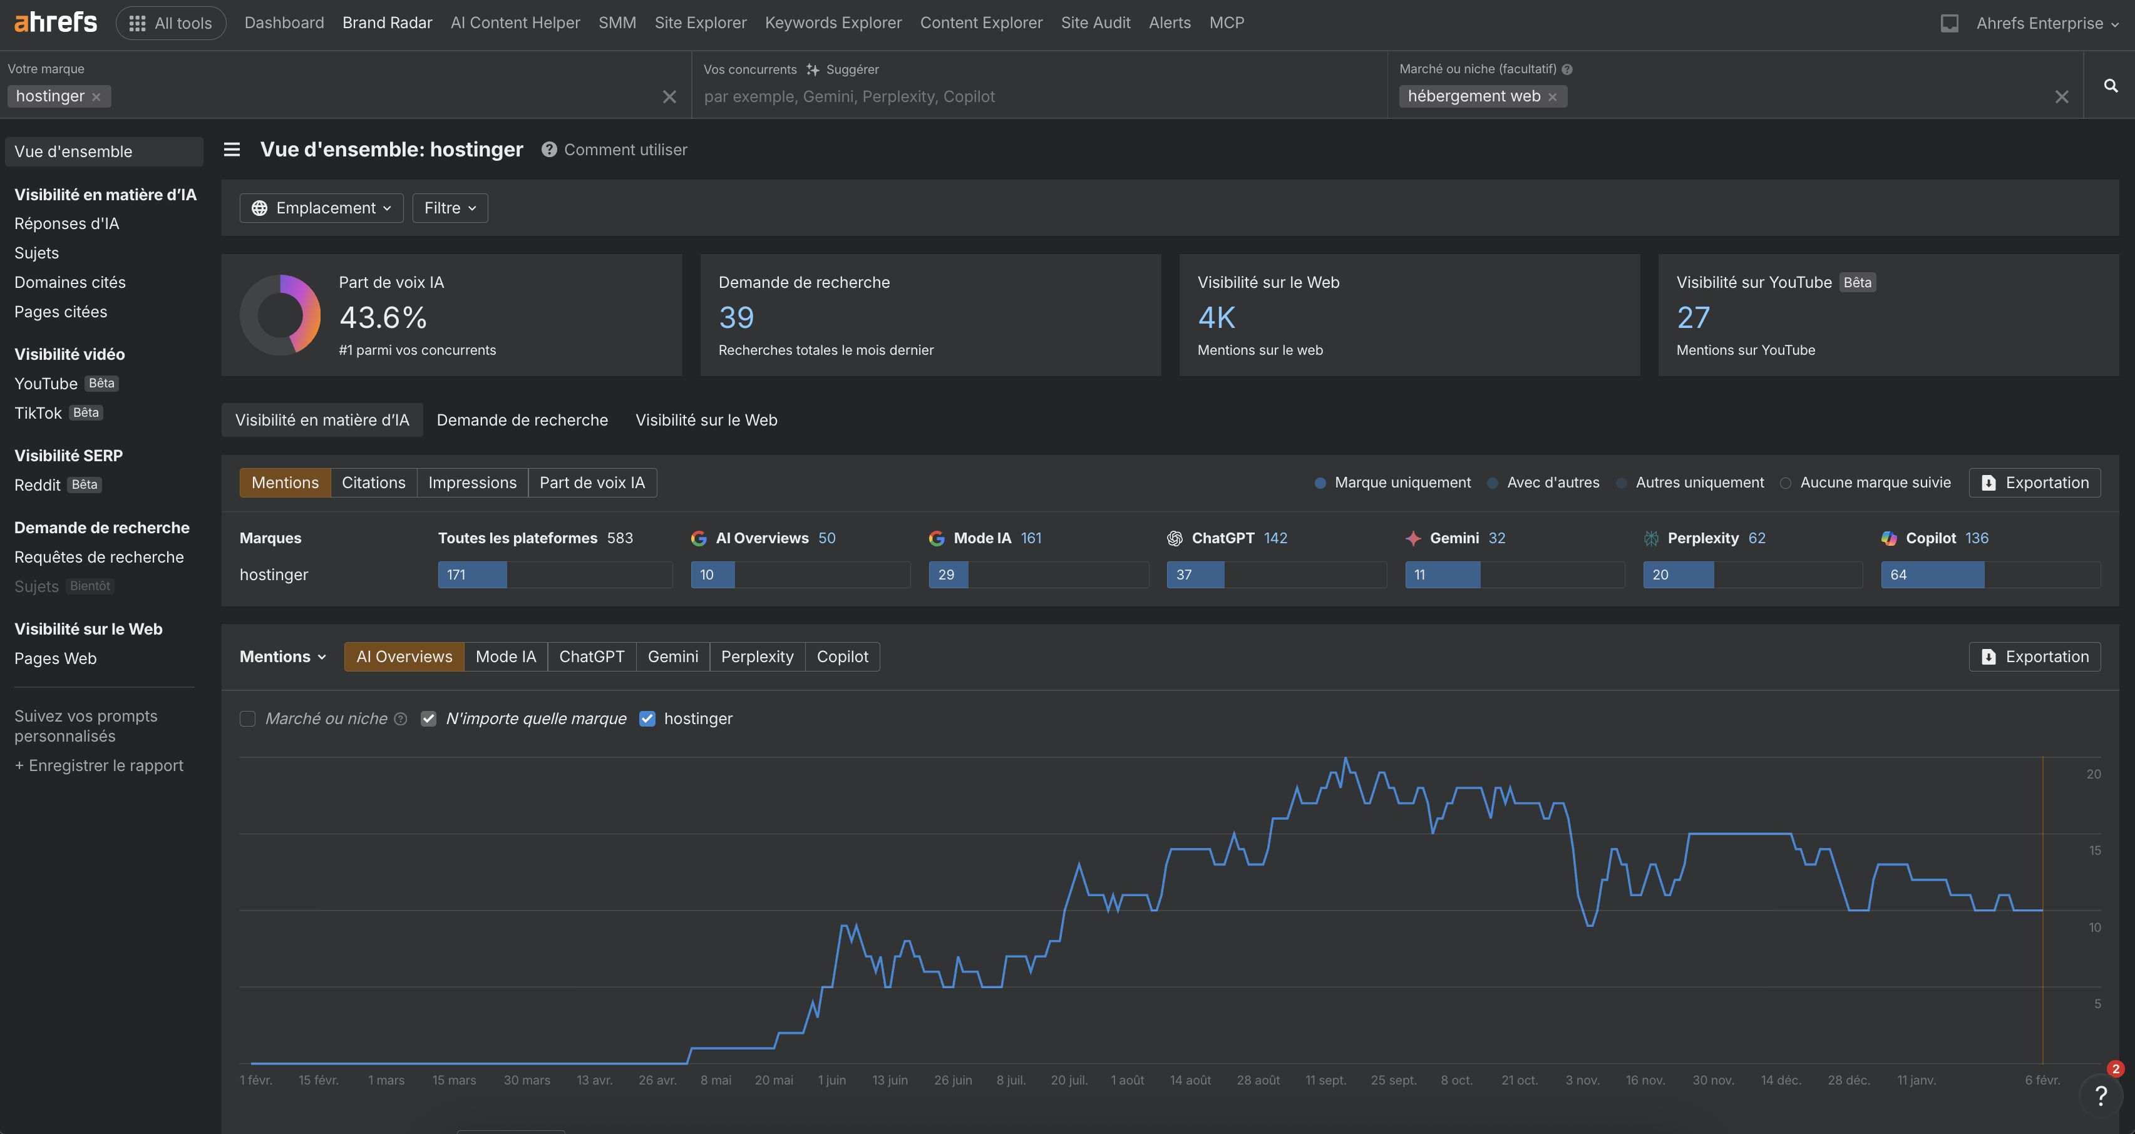The image size is (2135, 1134).
Task: Click the hamburger menu beside Vue d'ensemble
Action: point(232,149)
